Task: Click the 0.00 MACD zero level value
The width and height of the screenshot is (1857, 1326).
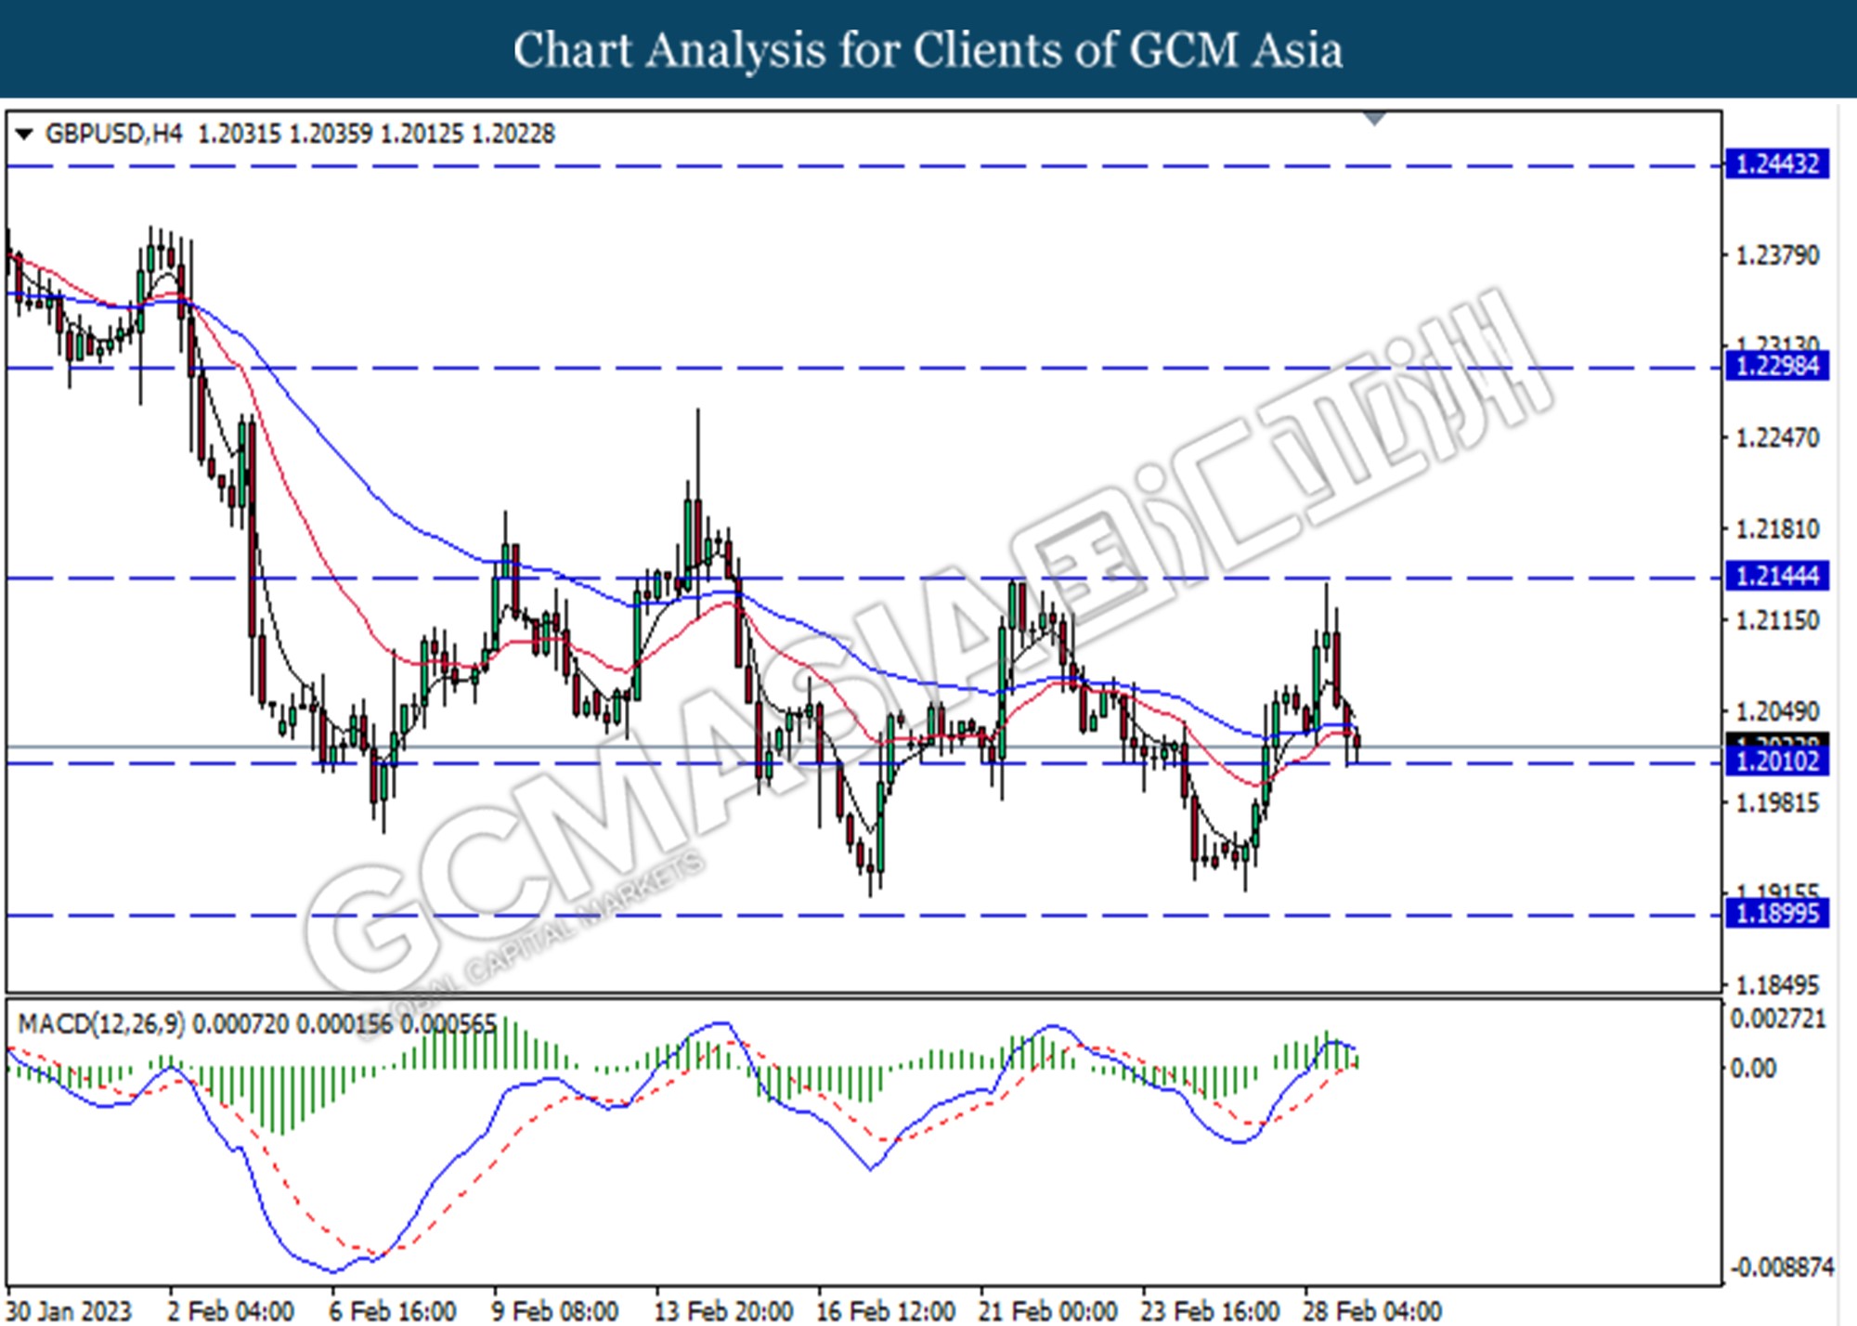Action: coord(1753,1068)
